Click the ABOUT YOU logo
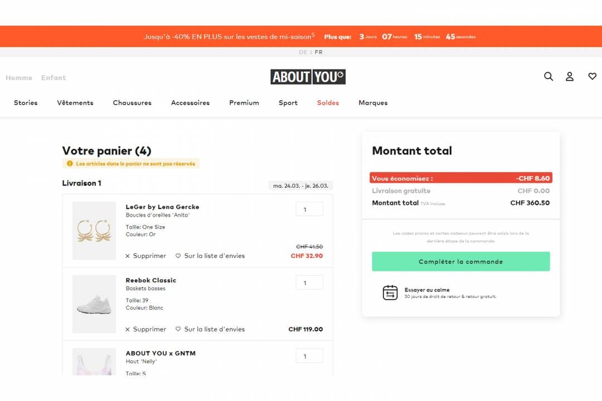This screenshot has width=602, height=401. tap(308, 77)
